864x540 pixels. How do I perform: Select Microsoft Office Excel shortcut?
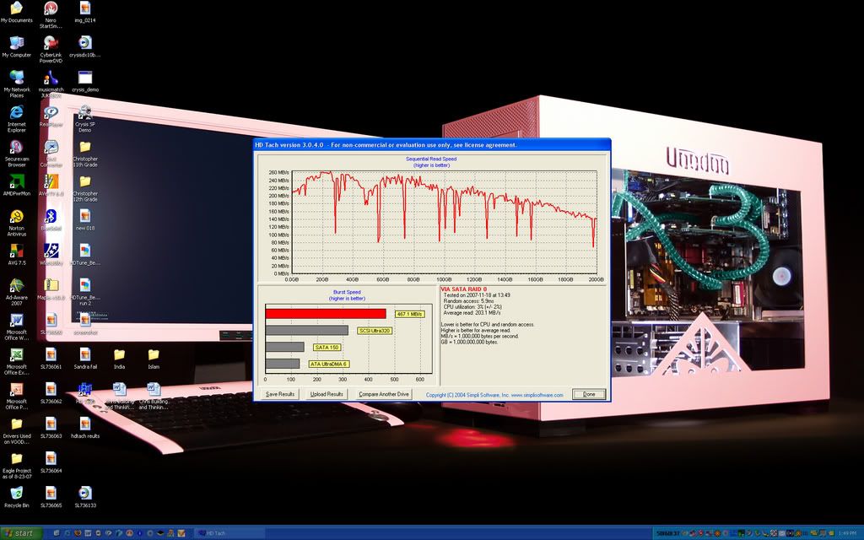pyautogui.click(x=17, y=361)
